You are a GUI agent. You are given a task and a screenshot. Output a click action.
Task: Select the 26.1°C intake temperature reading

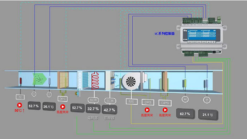click(x=49, y=106)
